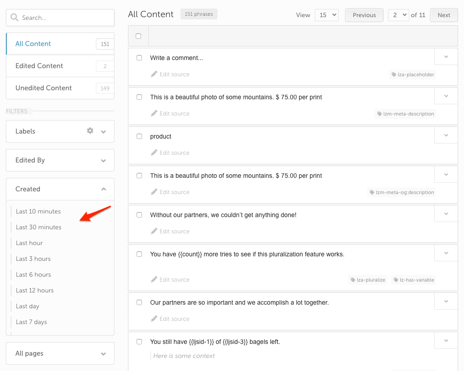Screen dimensions: 464x371
Task: Switch to Edited Content
Action: coord(60,66)
